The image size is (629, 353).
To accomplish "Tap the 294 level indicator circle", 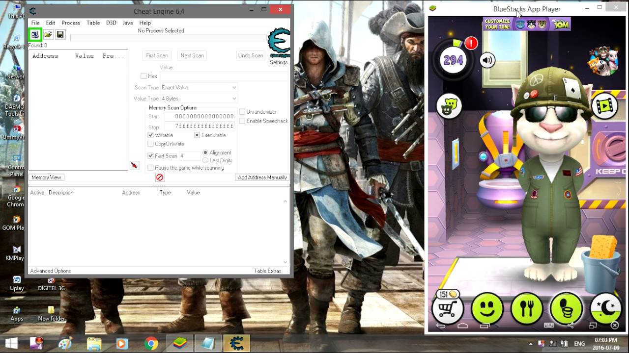I will 453,60.
